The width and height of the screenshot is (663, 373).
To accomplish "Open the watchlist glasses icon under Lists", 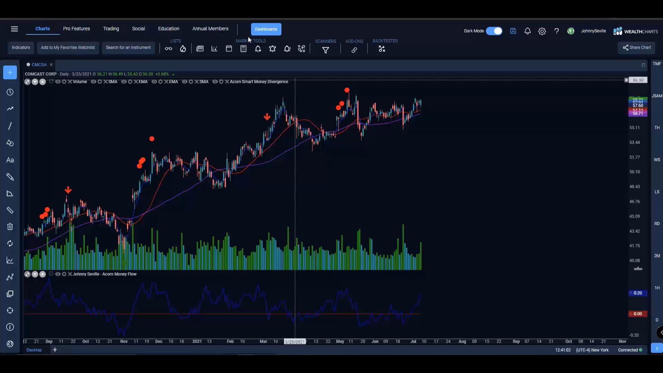I will [x=169, y=49].
